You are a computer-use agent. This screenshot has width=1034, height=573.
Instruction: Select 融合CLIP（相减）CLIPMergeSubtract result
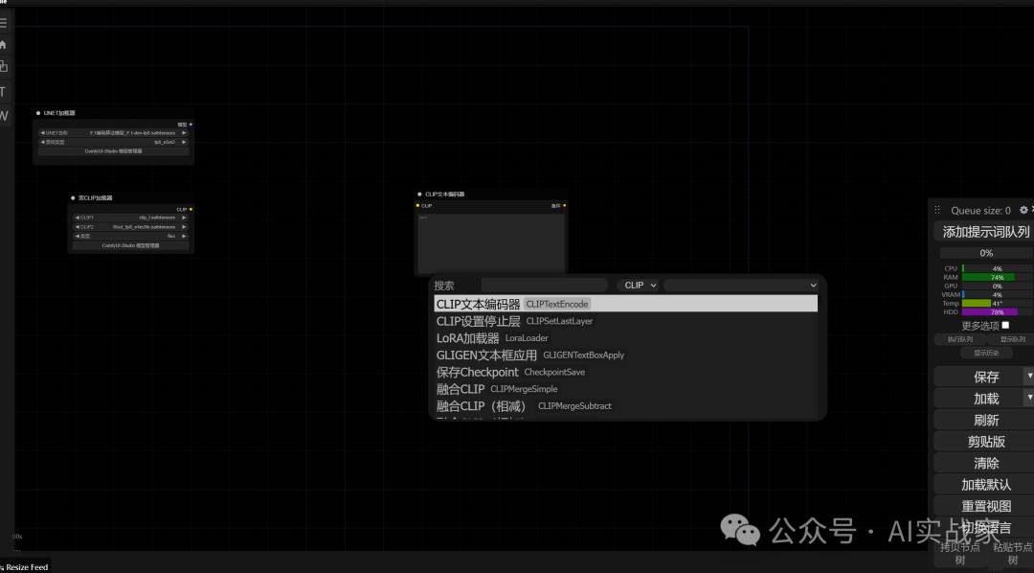625,406
